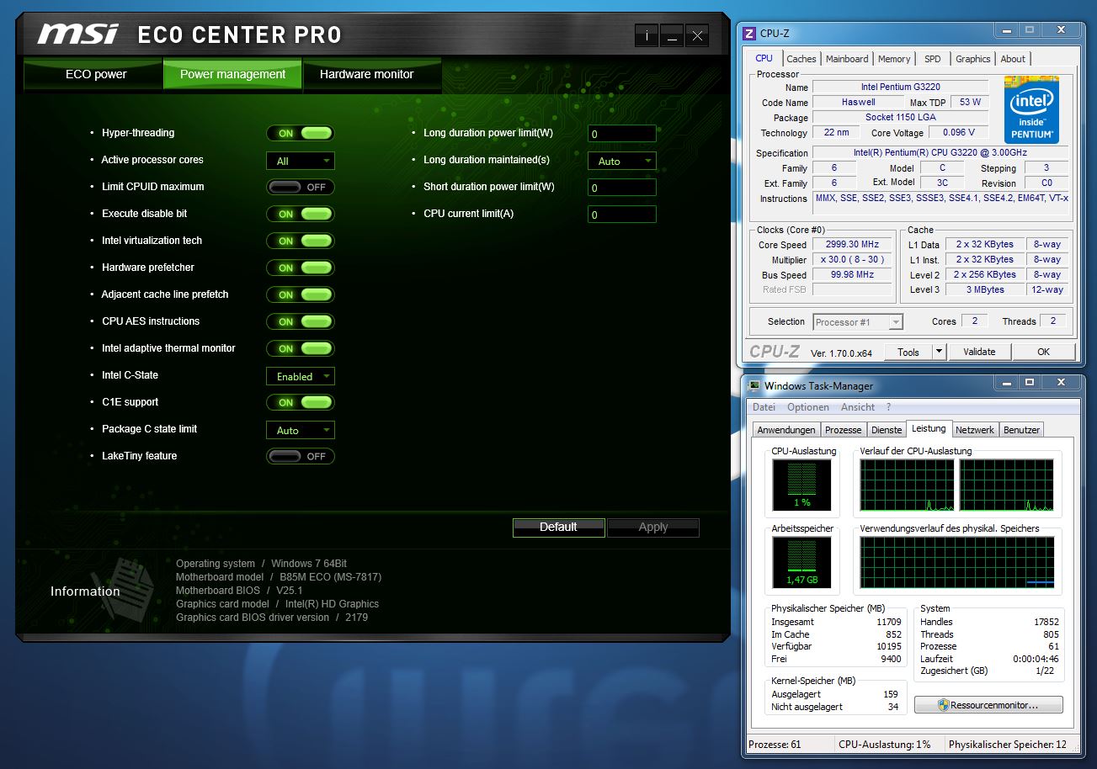Image resolution: width=1097 pixels, height=769 pixels.
Task: Open Package C state limit dropdown
Action: pyautogui.click(x=301, y=430)
